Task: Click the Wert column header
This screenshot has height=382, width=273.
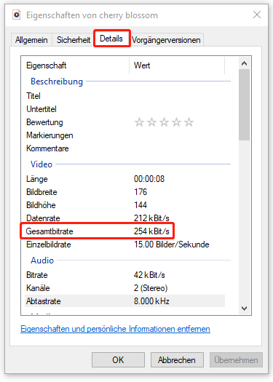Action: [x=177, y=65]
